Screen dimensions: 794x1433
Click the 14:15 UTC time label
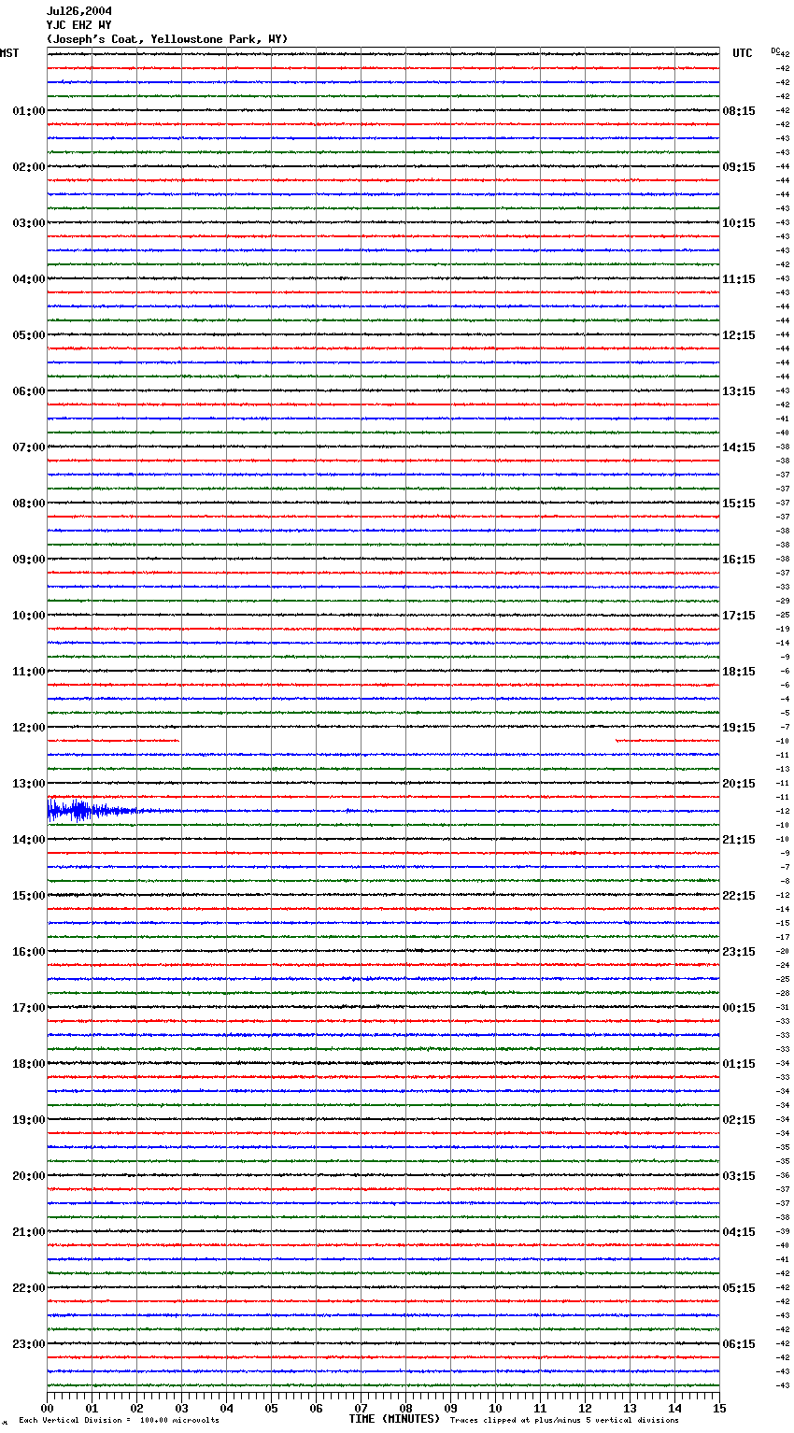(739, 447)
